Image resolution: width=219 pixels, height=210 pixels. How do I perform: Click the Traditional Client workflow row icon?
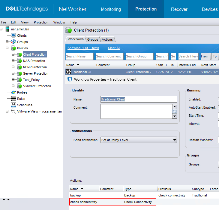click(x=68, y=72)
